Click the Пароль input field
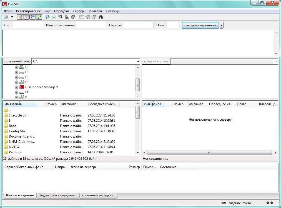This screenshot has width=281, height=208. pos(138,25)
